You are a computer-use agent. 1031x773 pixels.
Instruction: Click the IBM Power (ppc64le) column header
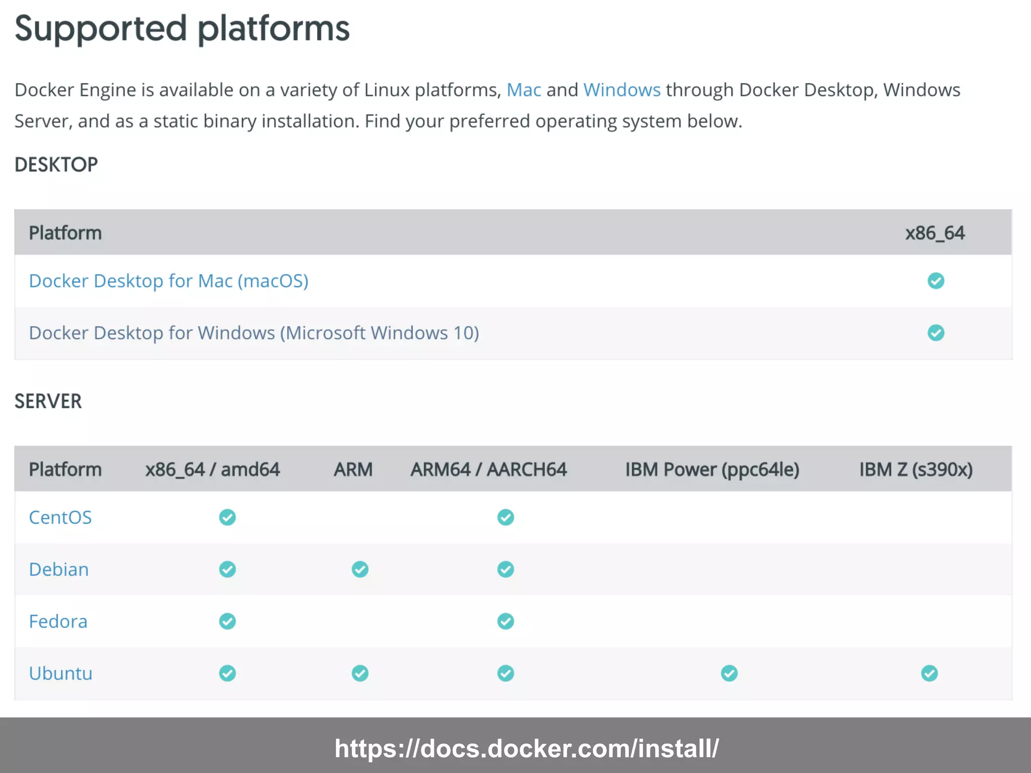[x=712, y=470]
